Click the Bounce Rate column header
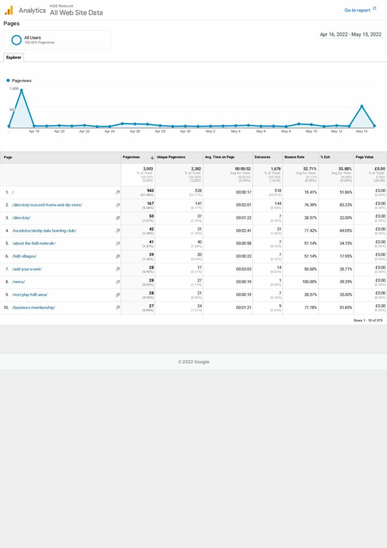 295,157
